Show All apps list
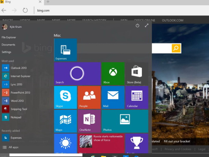Viewport: 209px width, 157px height. (10, 147)
